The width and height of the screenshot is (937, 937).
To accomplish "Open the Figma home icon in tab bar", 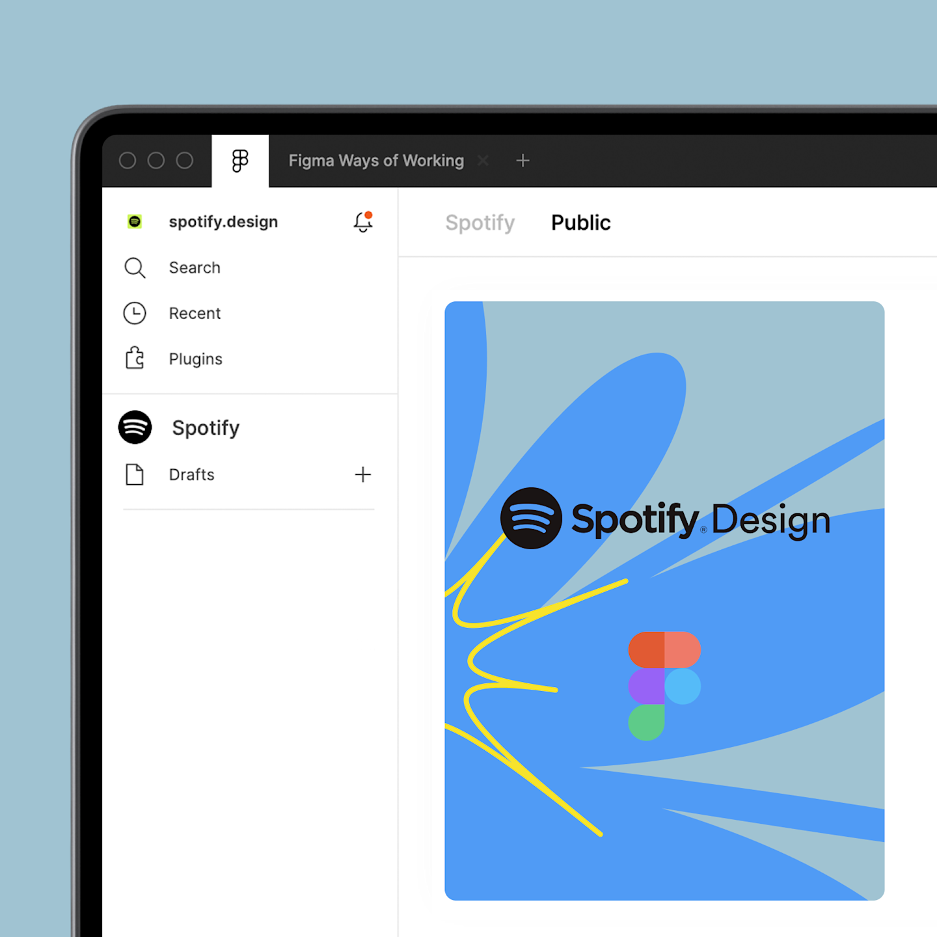I will 240,161.
